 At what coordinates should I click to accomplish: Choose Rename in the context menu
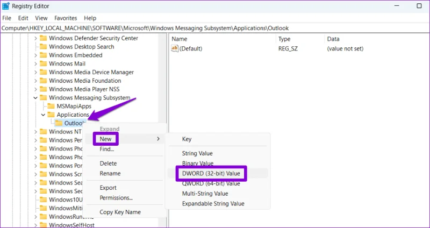[110, 174]
